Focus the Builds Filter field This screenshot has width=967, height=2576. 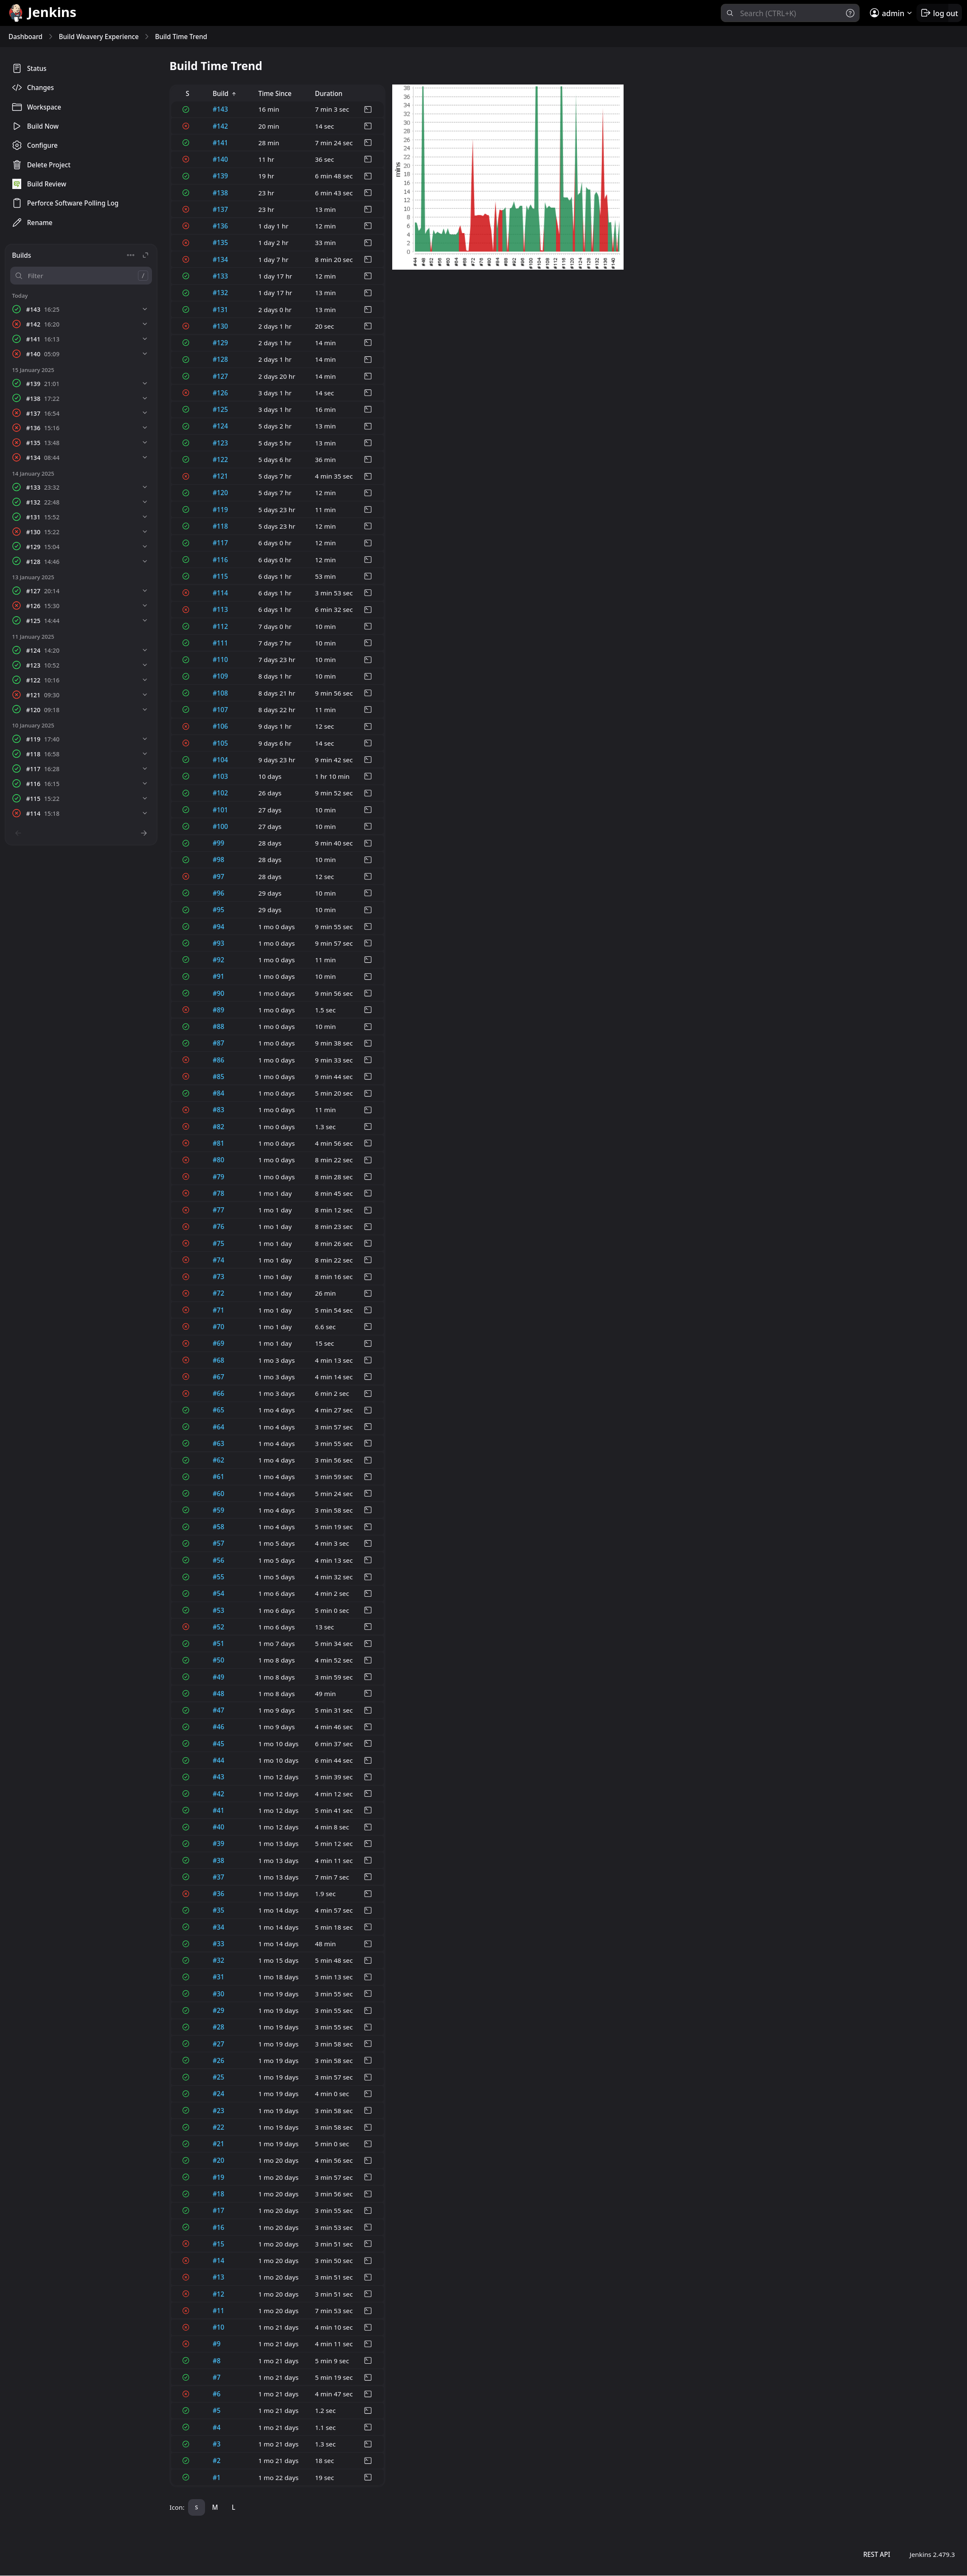[x=81, y=275]
